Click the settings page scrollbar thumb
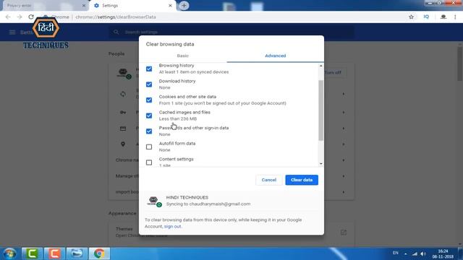Image resolution: width=463 pixels, height=260 pixels. tap(460, 63)
